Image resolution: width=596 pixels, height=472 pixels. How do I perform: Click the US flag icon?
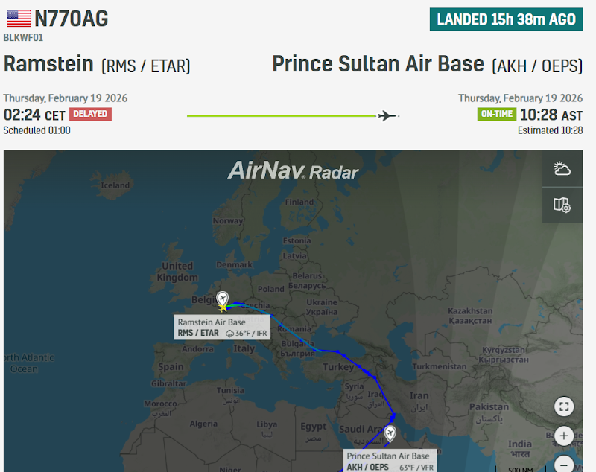pyautogui.click(x=17, y=19)
